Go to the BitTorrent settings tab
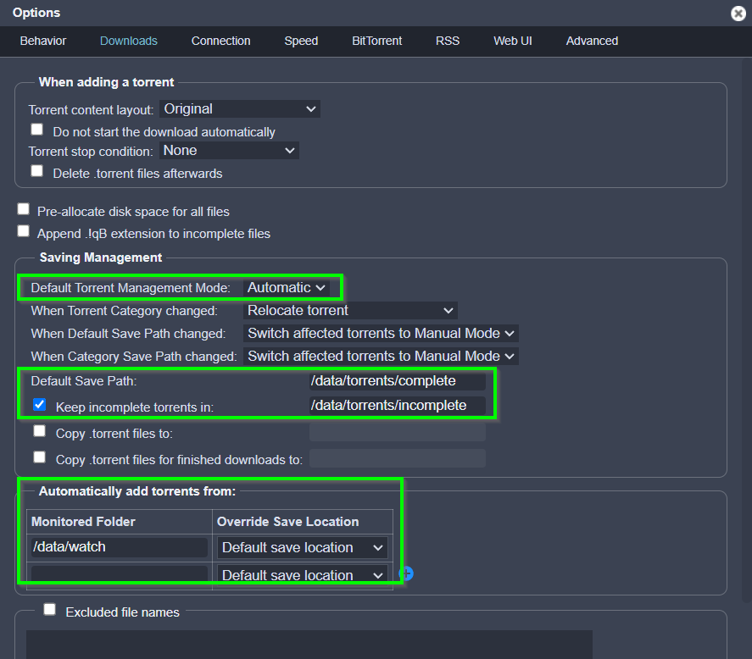Image resolution: width=752 pixels, height=659 pixels. [x=377, y=41]
